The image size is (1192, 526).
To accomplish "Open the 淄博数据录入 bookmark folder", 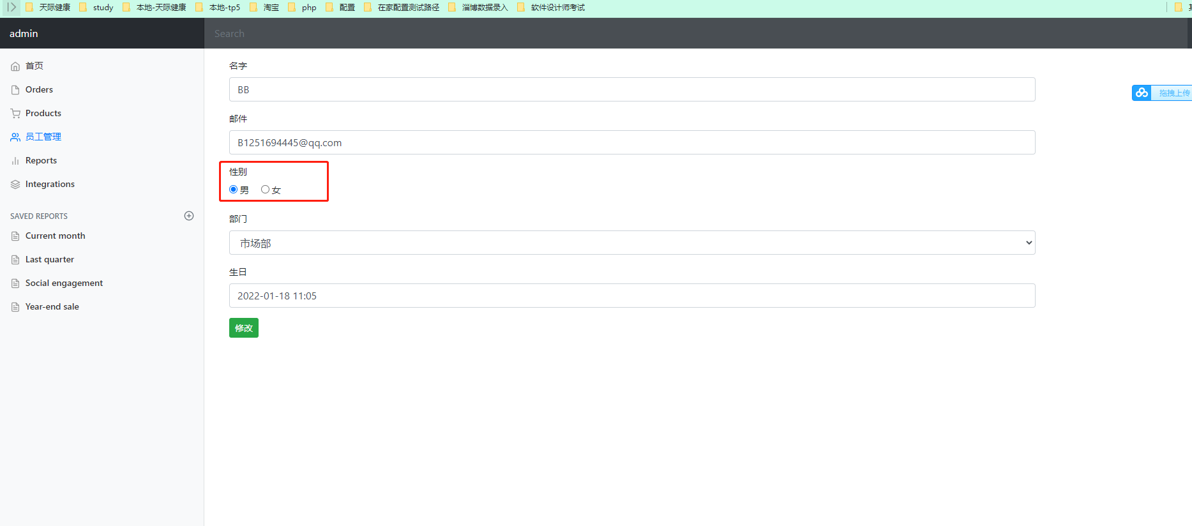I will 478,8.
